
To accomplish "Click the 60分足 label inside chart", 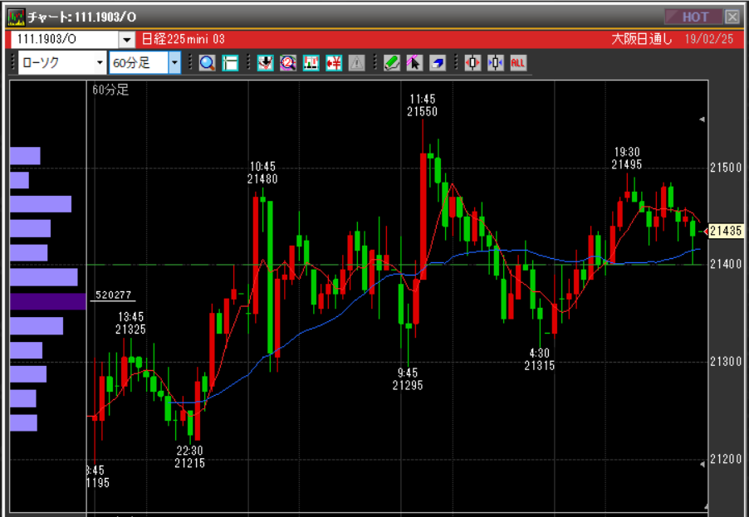I will click(x=110, y=90).
